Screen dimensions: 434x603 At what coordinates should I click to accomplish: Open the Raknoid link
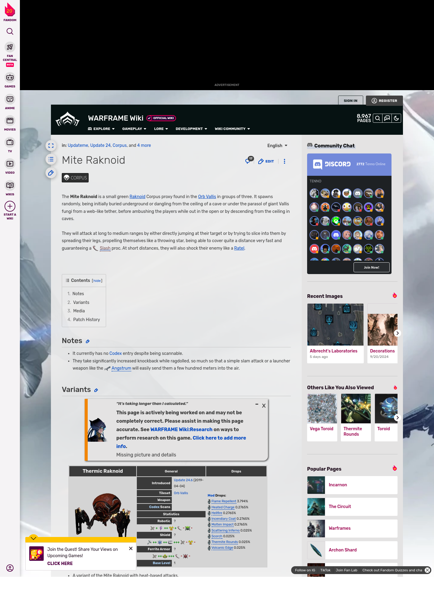[137, 197]
